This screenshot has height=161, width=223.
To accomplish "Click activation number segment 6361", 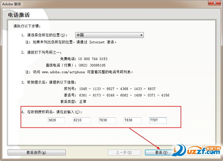I will 83,95.
